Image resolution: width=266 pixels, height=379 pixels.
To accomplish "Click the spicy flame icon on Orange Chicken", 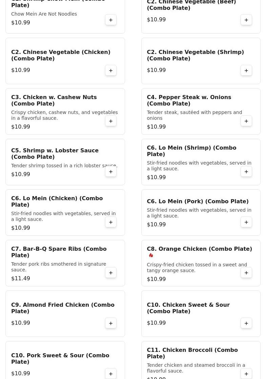I will [x=151, y=255].
